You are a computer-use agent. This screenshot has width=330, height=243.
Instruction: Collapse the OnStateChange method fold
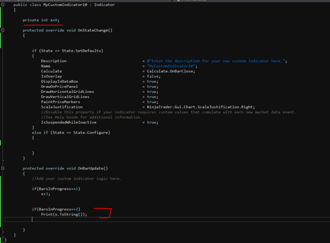(3, 30)
